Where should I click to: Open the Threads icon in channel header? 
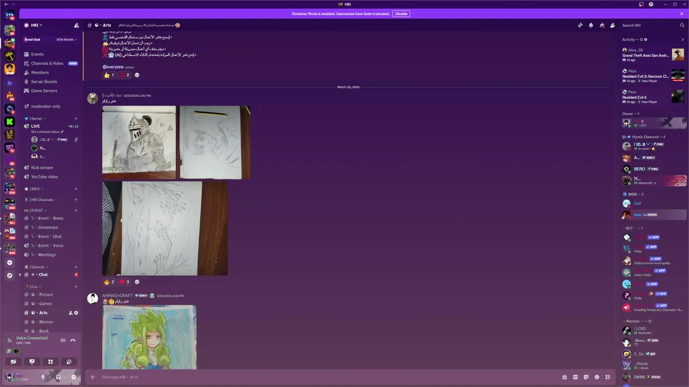pos(580,25)
